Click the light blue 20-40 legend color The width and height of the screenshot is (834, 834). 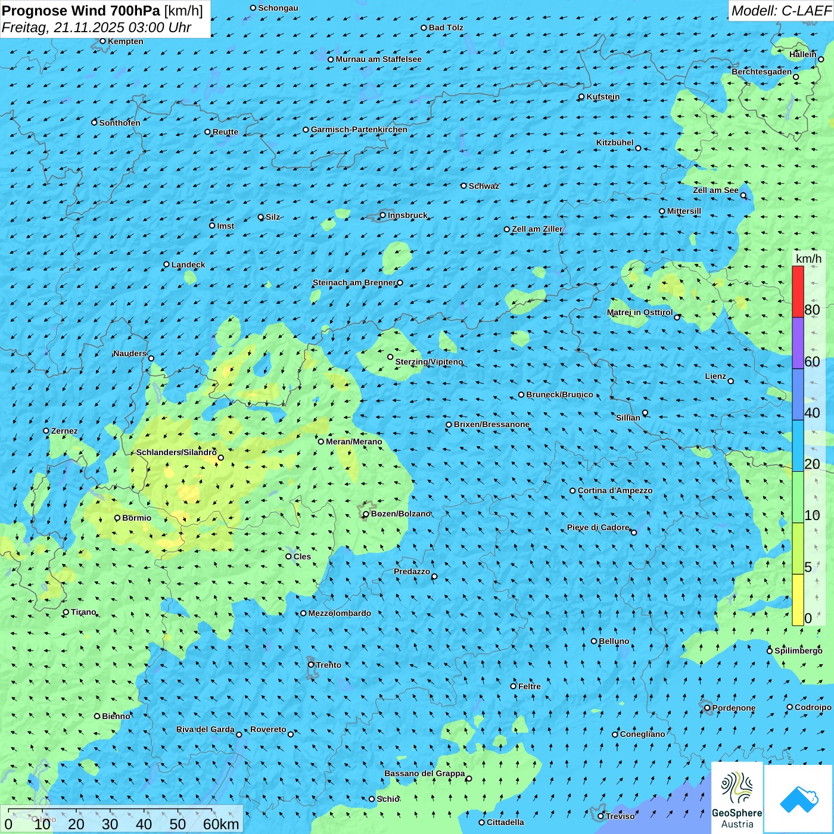point(798,446)
